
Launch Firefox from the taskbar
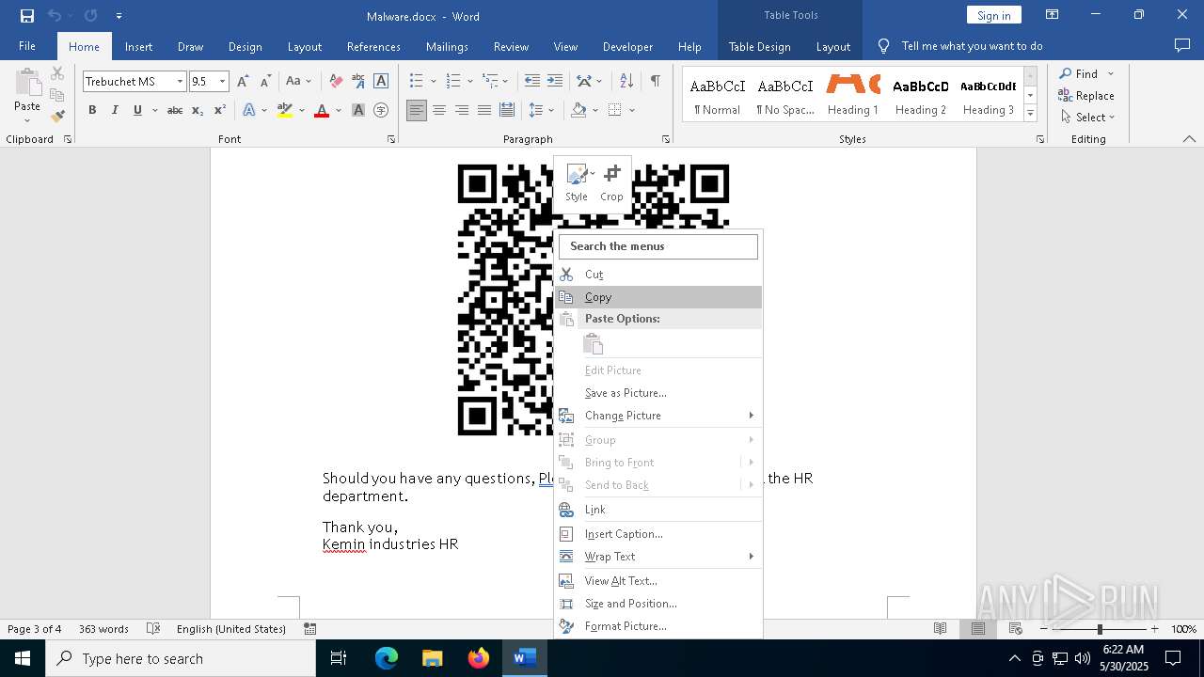click(x=479, y=658)
